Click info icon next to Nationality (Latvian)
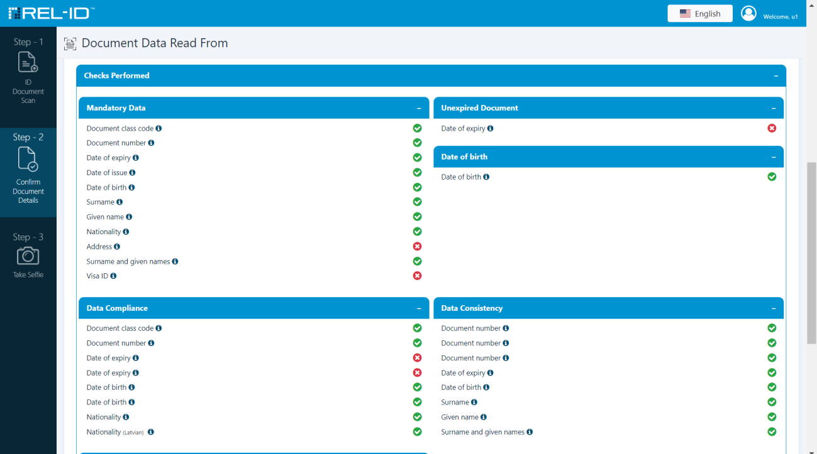817x454 pixels. [151, 432]
